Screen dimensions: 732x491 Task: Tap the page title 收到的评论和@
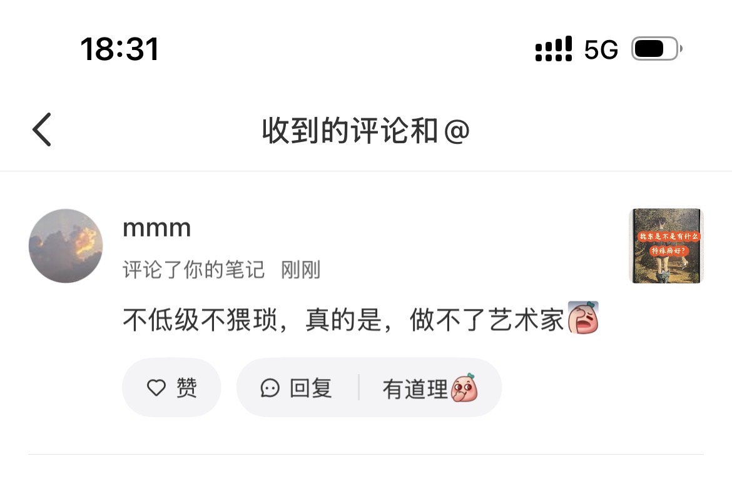[x=365, y=131]
